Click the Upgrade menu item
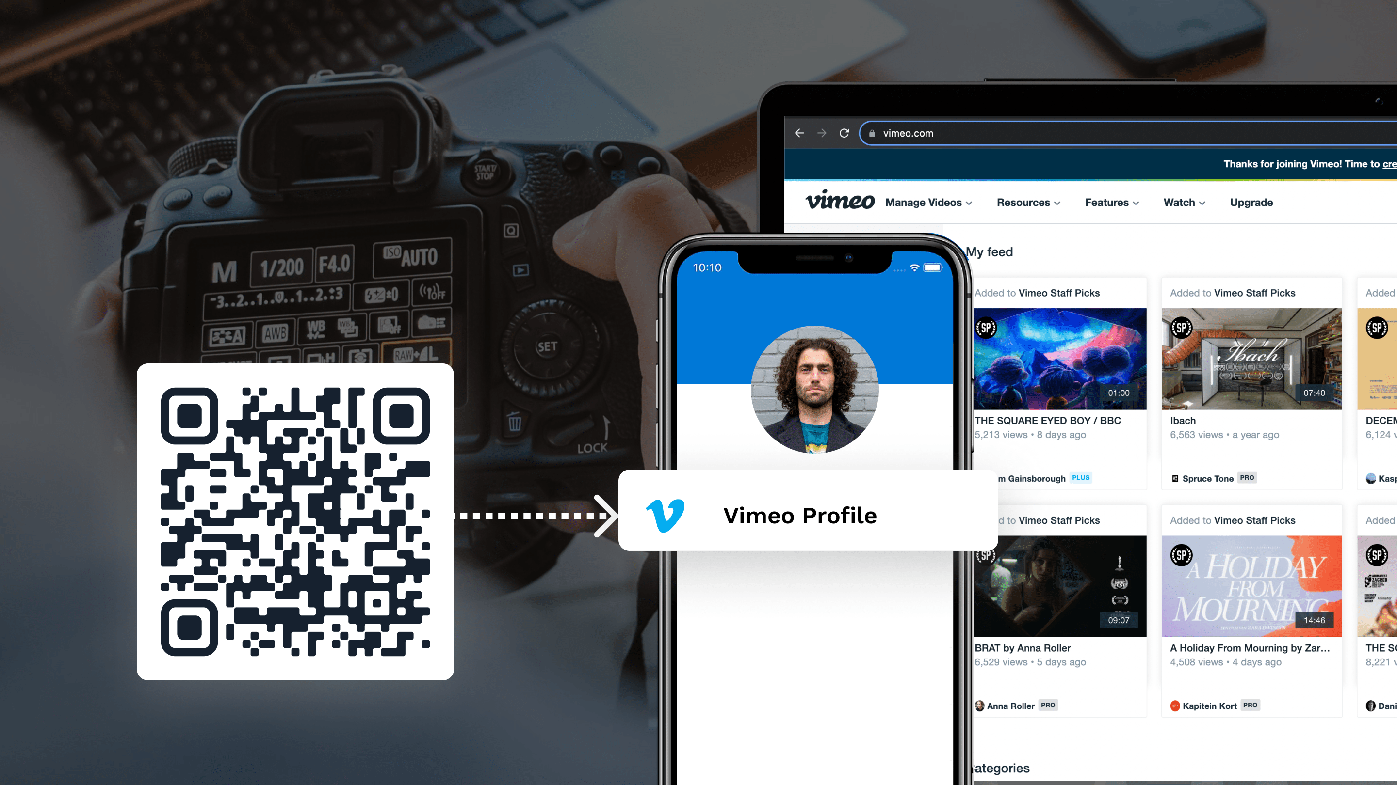 (1252, 202)
